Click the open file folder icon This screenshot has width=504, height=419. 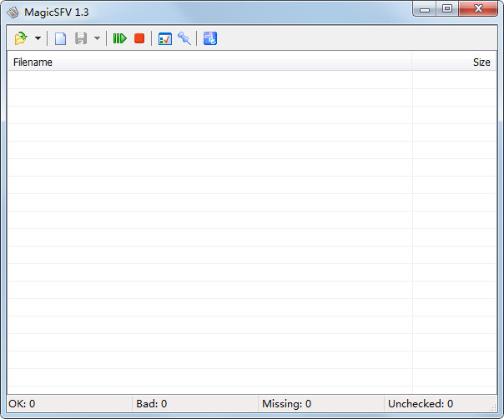click(x=21, y=38)
